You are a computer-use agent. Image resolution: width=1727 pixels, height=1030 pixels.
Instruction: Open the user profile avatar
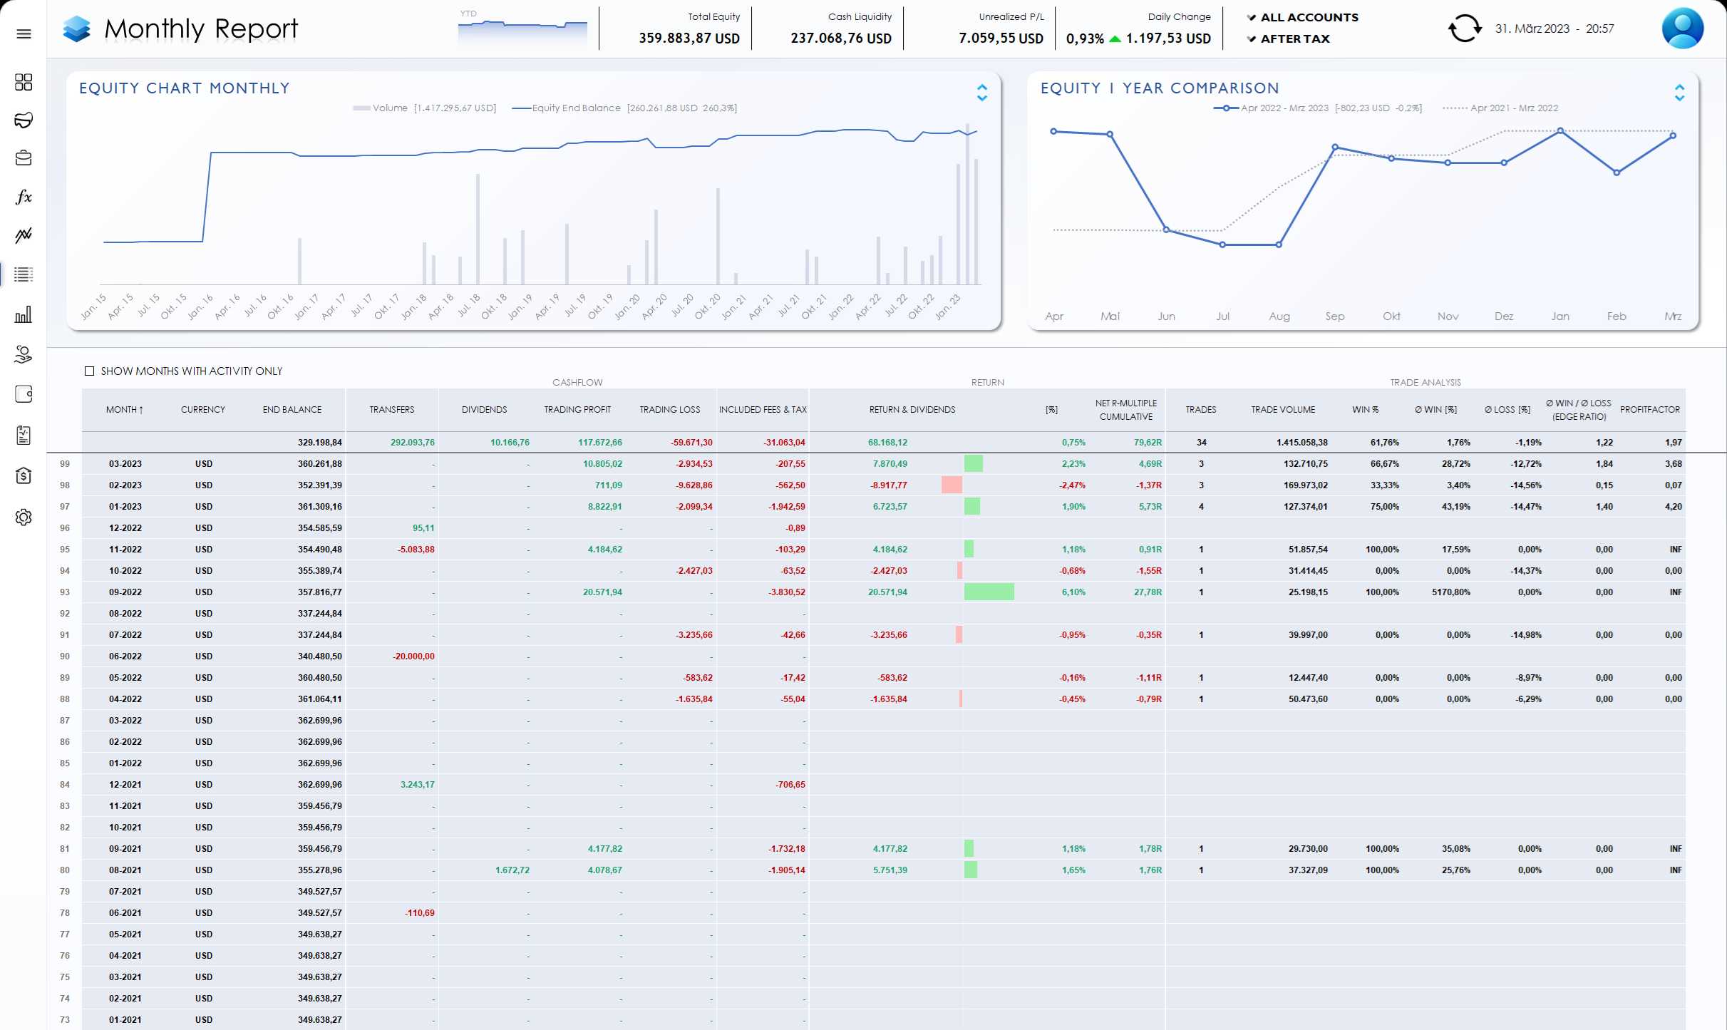pos(1682,29)
